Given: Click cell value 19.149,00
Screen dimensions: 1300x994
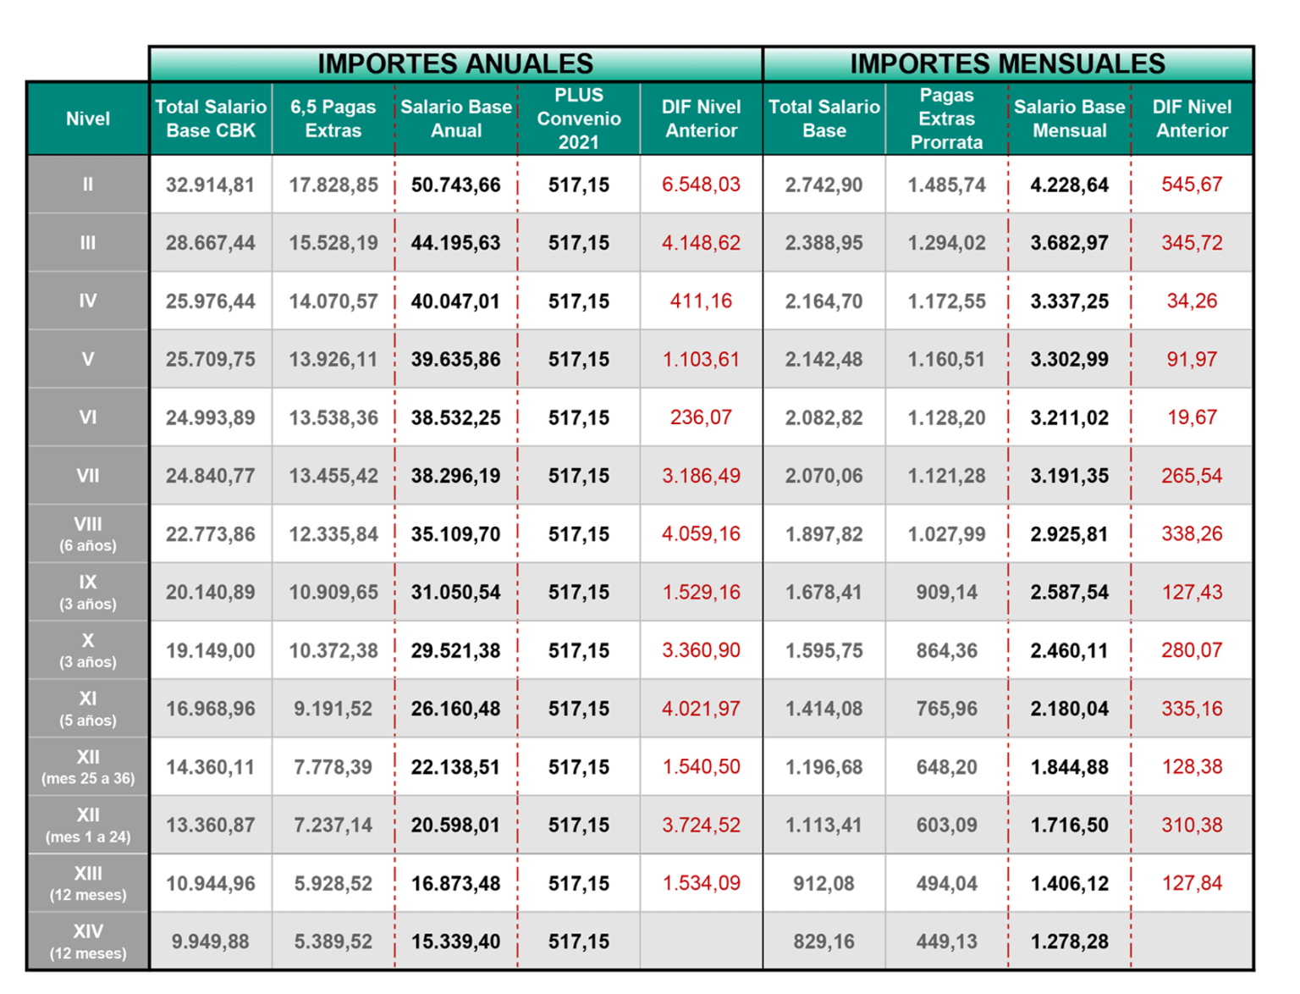Looking at the screenshot, I should click(211, 650).
